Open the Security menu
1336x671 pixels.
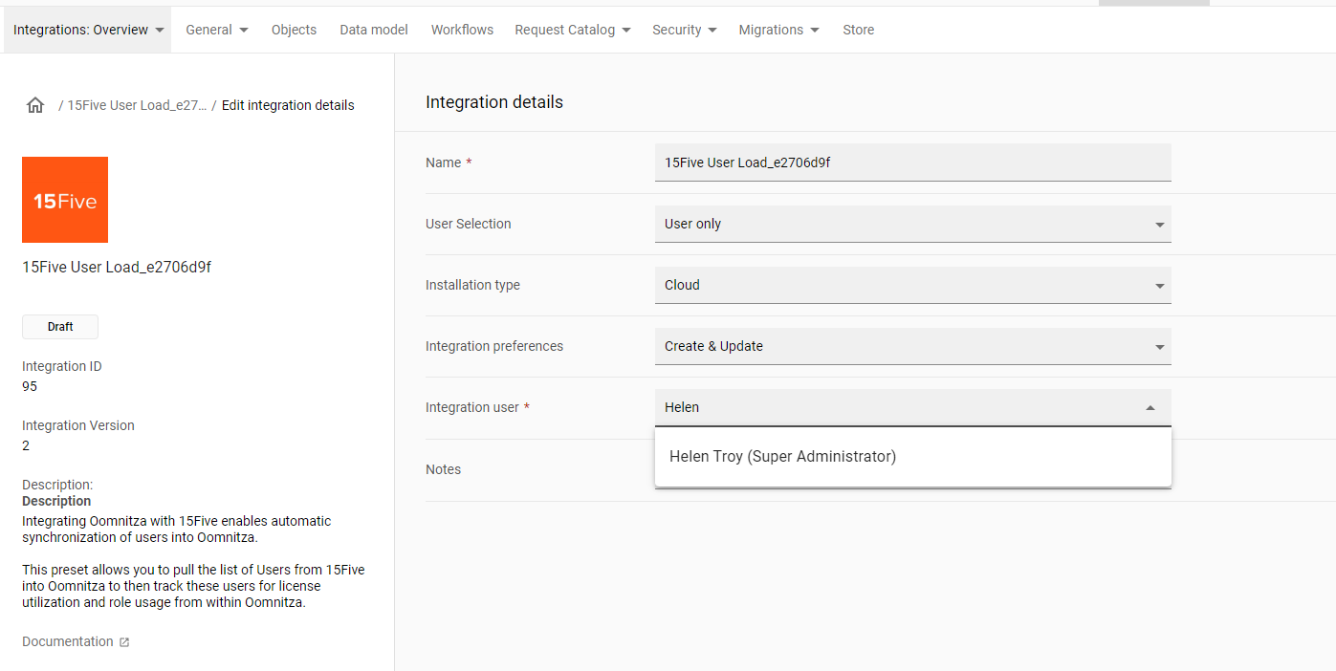click(x=684, y=30)
